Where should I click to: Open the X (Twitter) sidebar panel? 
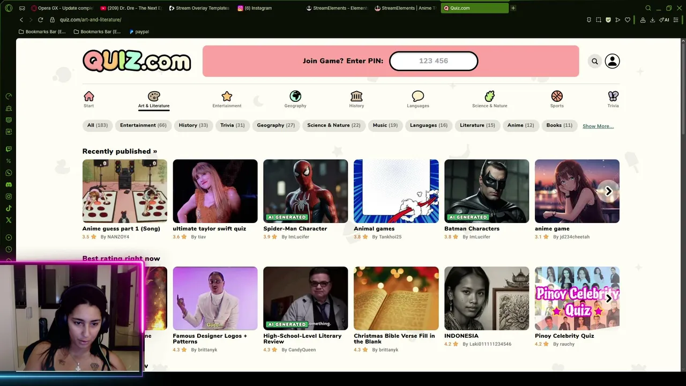click(x=9, y=220)
